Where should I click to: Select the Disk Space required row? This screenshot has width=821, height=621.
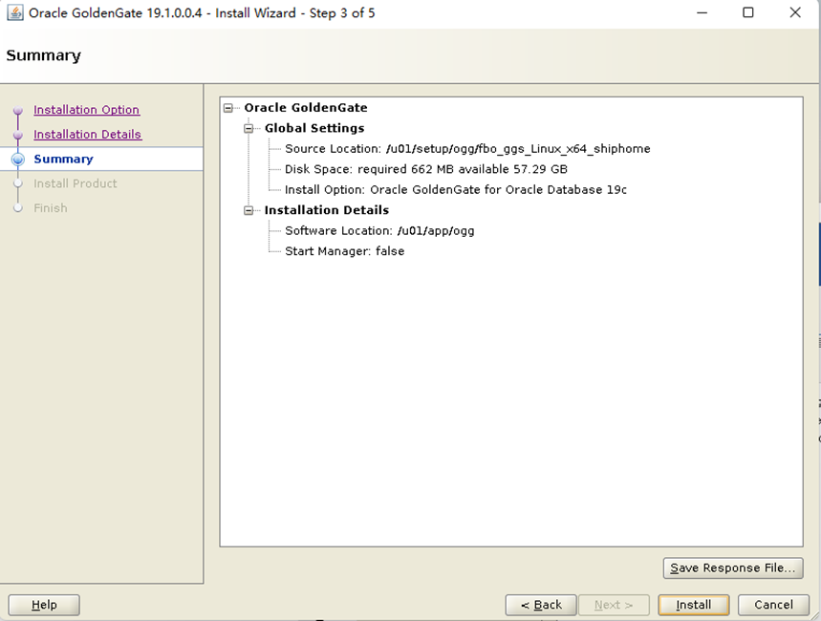[426, 169]
